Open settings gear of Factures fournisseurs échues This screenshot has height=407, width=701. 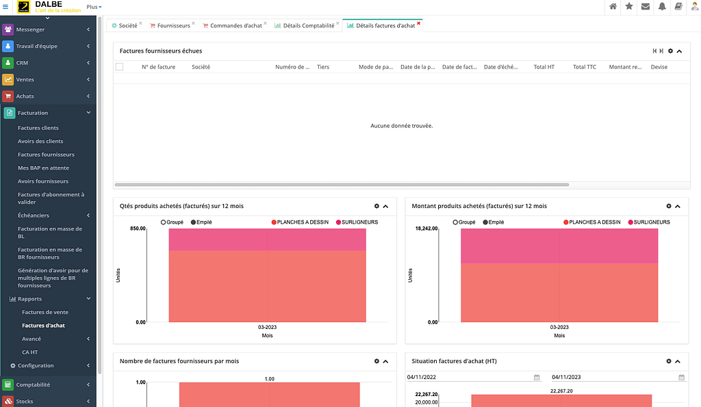(x=670, y=51)
